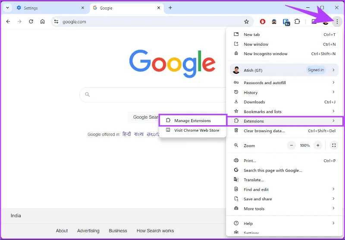Close the Google tab
The height and width of the screenshot is (240, 345).
(159, 8)
